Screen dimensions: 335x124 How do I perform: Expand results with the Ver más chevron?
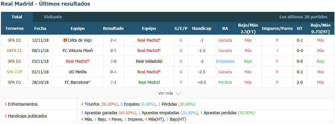click(x=178, y=94)
